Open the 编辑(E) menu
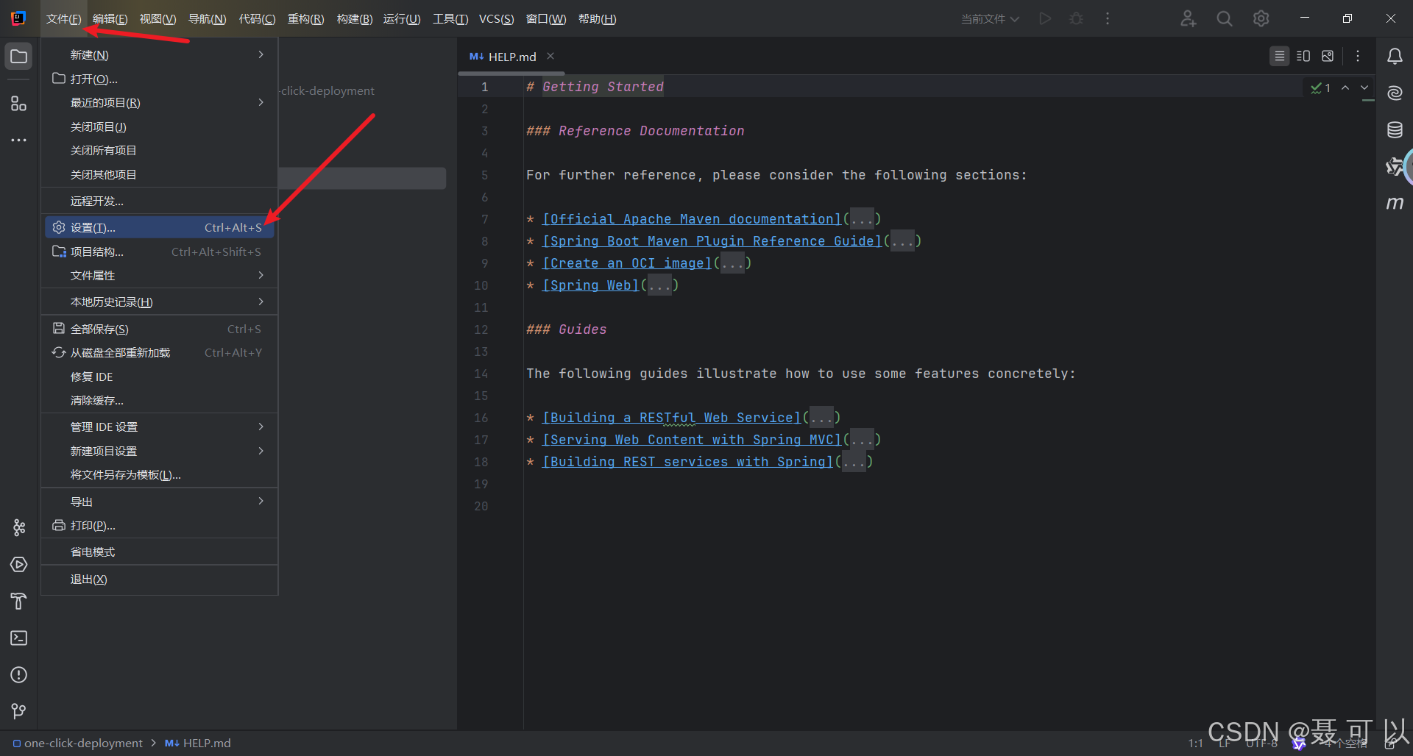 click(x=110, y=19)
